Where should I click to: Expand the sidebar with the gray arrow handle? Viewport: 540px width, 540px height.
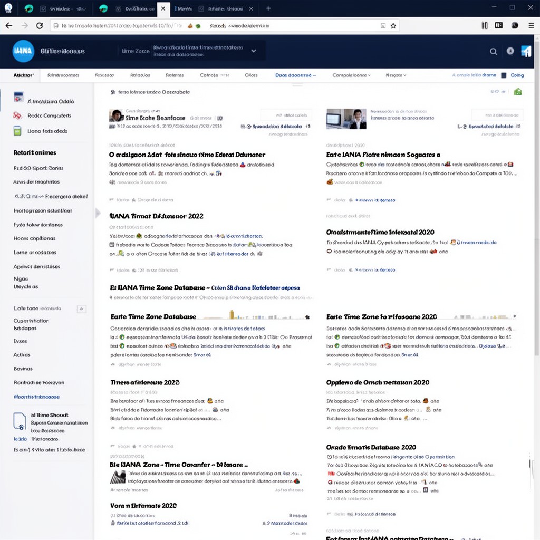(x=98, y=213)
